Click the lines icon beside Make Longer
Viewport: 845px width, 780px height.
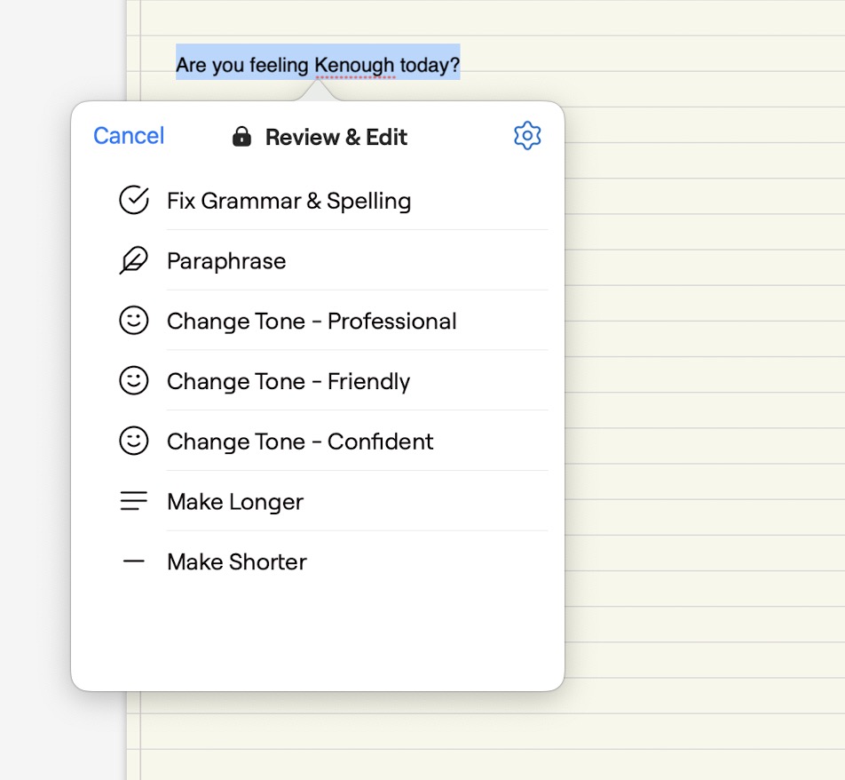pyautogui.click(x=134, y=502)
